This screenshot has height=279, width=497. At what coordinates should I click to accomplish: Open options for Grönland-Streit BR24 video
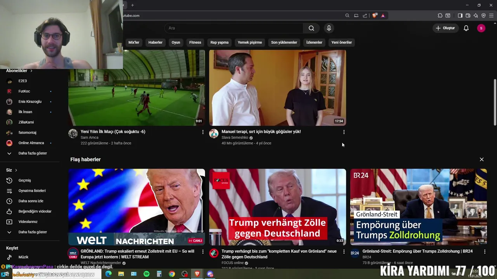tap(485, 251)
